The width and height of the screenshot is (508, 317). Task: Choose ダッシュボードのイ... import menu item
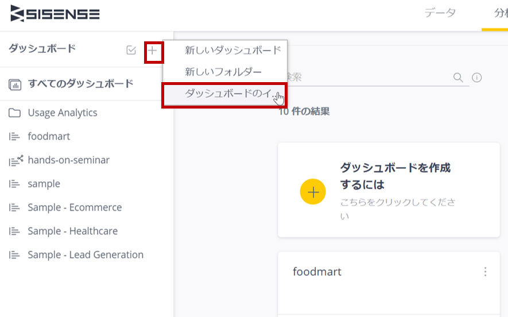coord(225,94)
